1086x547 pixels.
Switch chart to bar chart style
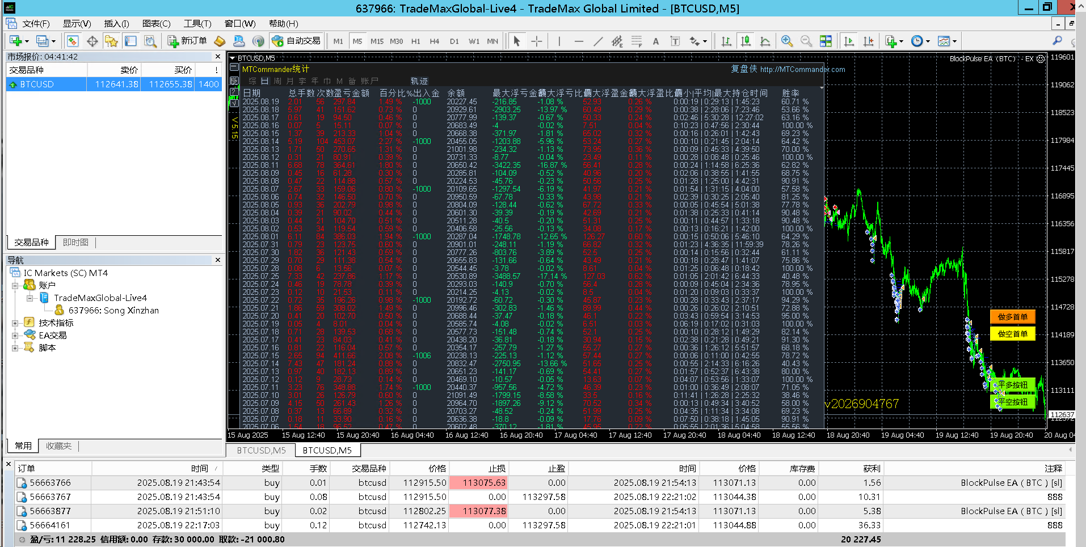click(726, 41)
